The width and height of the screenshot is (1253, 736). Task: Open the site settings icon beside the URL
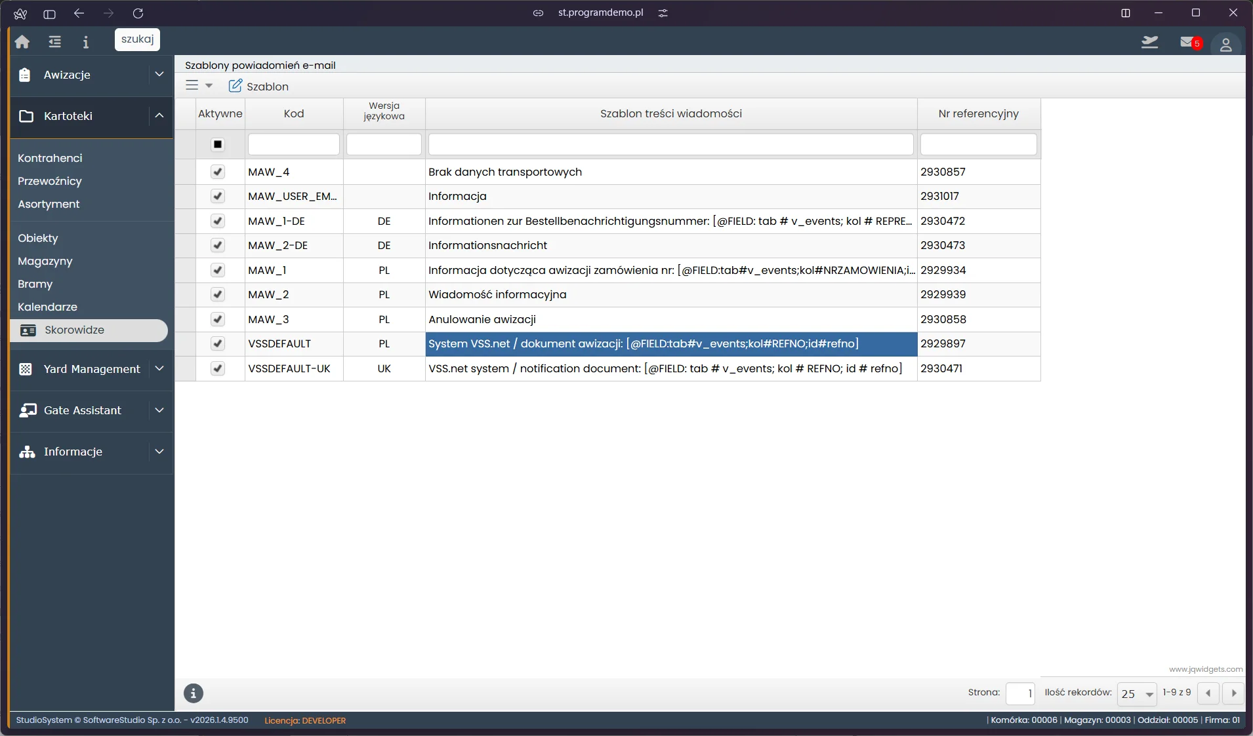coord(663,12)
